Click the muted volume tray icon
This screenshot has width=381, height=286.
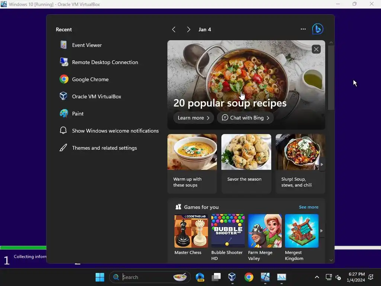tap(338, 277)
